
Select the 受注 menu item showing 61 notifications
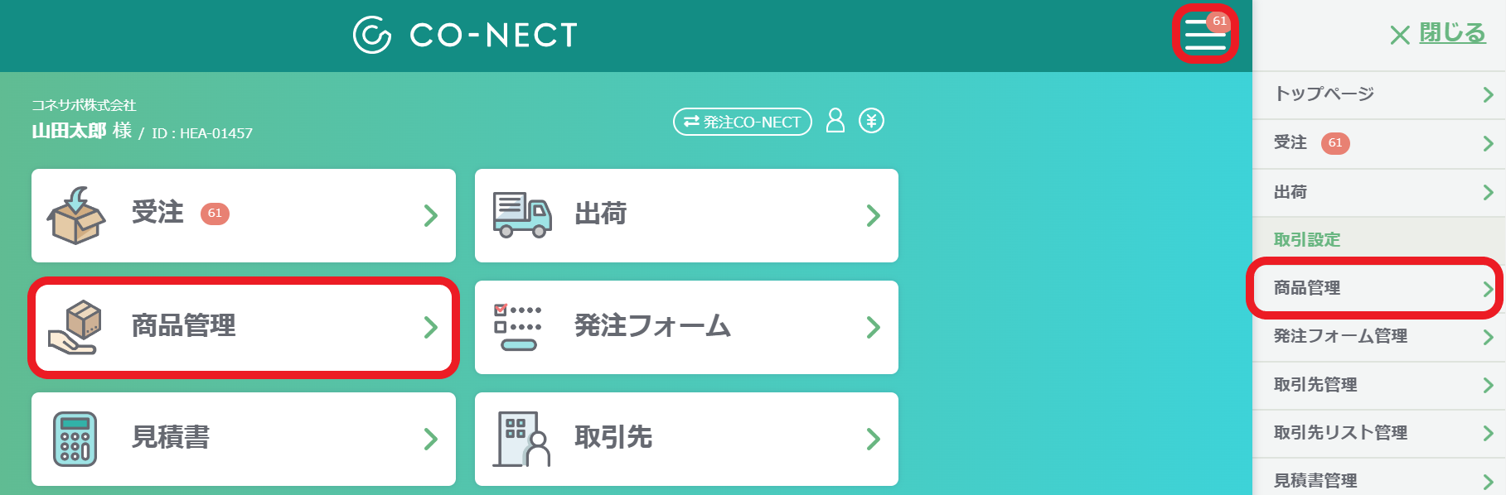coord(1376,143)
